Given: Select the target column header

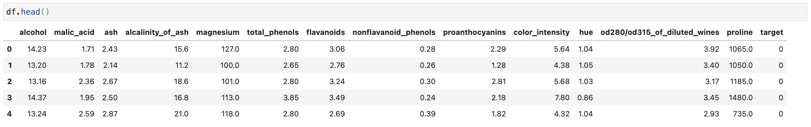Looking at the screenshot, I should [771, 32].
